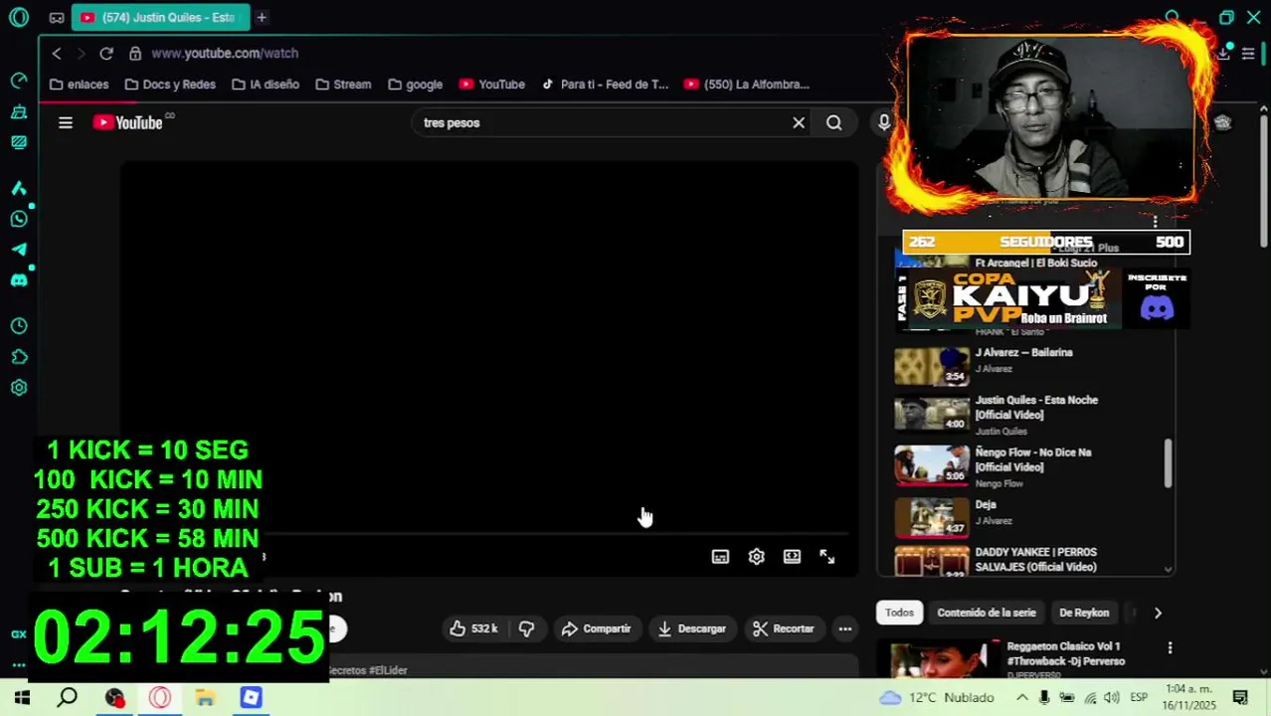
Task: Click the Recortar clip button
Action: [x=784, y=628]
